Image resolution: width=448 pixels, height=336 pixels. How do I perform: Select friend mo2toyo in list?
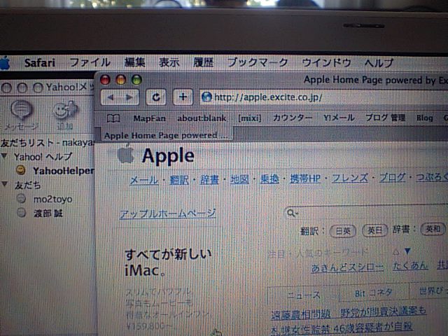pos(53,199)
